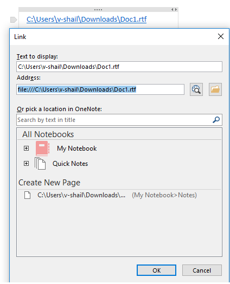Select the new page entry C:\Users\v-shail\Downloads\...
This screenshot has height=284, width=230.
(81, 195)
